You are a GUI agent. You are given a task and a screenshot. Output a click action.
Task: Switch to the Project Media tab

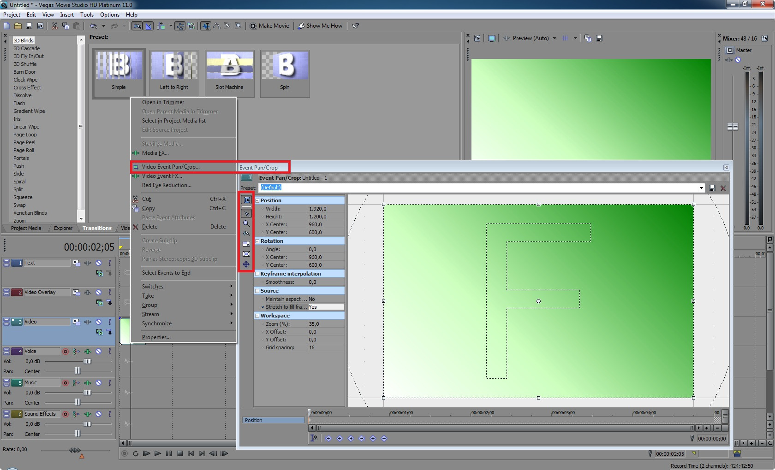coord(26,228)
